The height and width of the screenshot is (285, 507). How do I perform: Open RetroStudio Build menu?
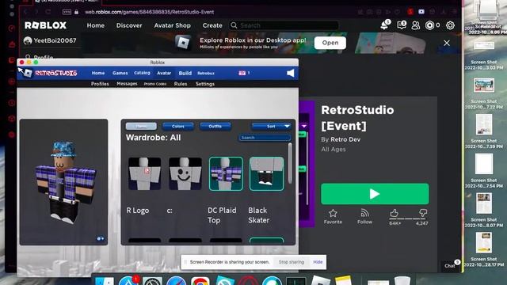[185, 73]
